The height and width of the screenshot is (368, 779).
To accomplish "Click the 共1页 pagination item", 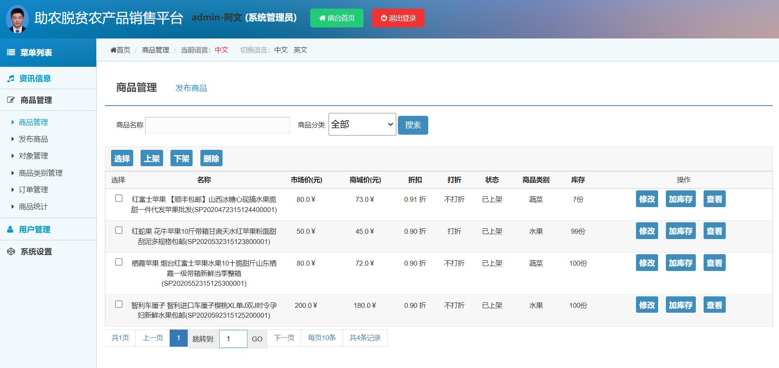I will click(x=120, y=338).
